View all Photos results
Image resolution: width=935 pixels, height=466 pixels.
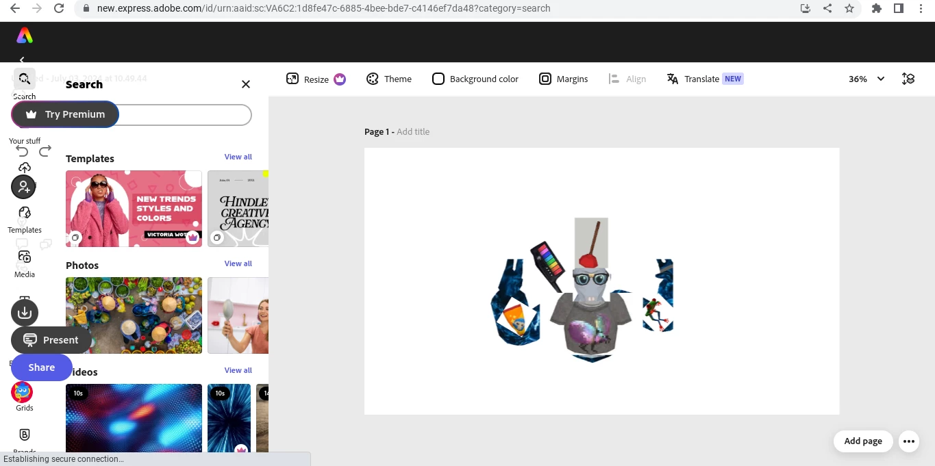(238, 263)
